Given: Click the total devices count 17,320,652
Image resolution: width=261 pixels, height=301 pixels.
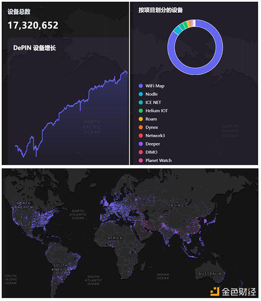Looking at the screenshot, I should pyautogui.click(x=33, y=26).
